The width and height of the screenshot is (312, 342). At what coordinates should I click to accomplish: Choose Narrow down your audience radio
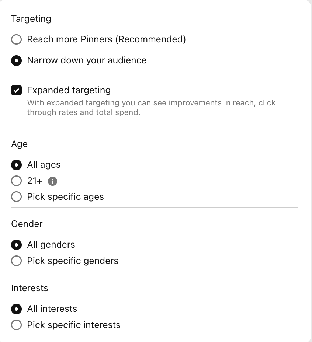pyautogui.click(x=16, y=60)
